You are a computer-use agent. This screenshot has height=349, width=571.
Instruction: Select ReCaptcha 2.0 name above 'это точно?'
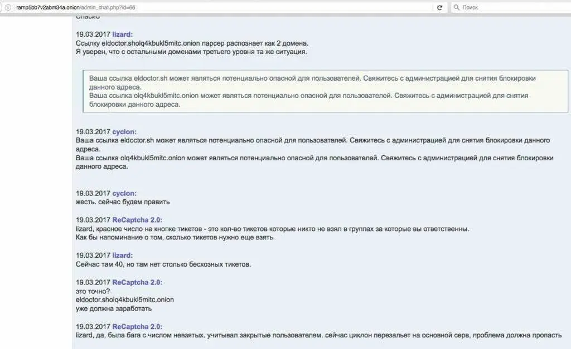[137, 282]
